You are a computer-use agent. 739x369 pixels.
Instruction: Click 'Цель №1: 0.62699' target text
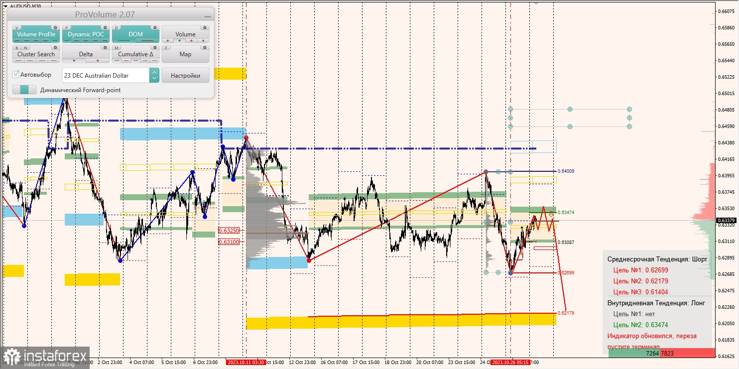point(640,270)
